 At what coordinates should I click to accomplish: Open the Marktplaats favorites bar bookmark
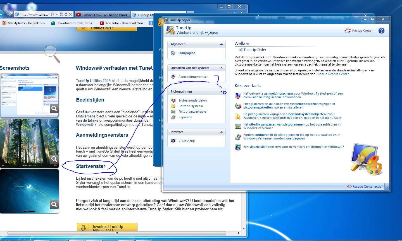pos(25,23)
